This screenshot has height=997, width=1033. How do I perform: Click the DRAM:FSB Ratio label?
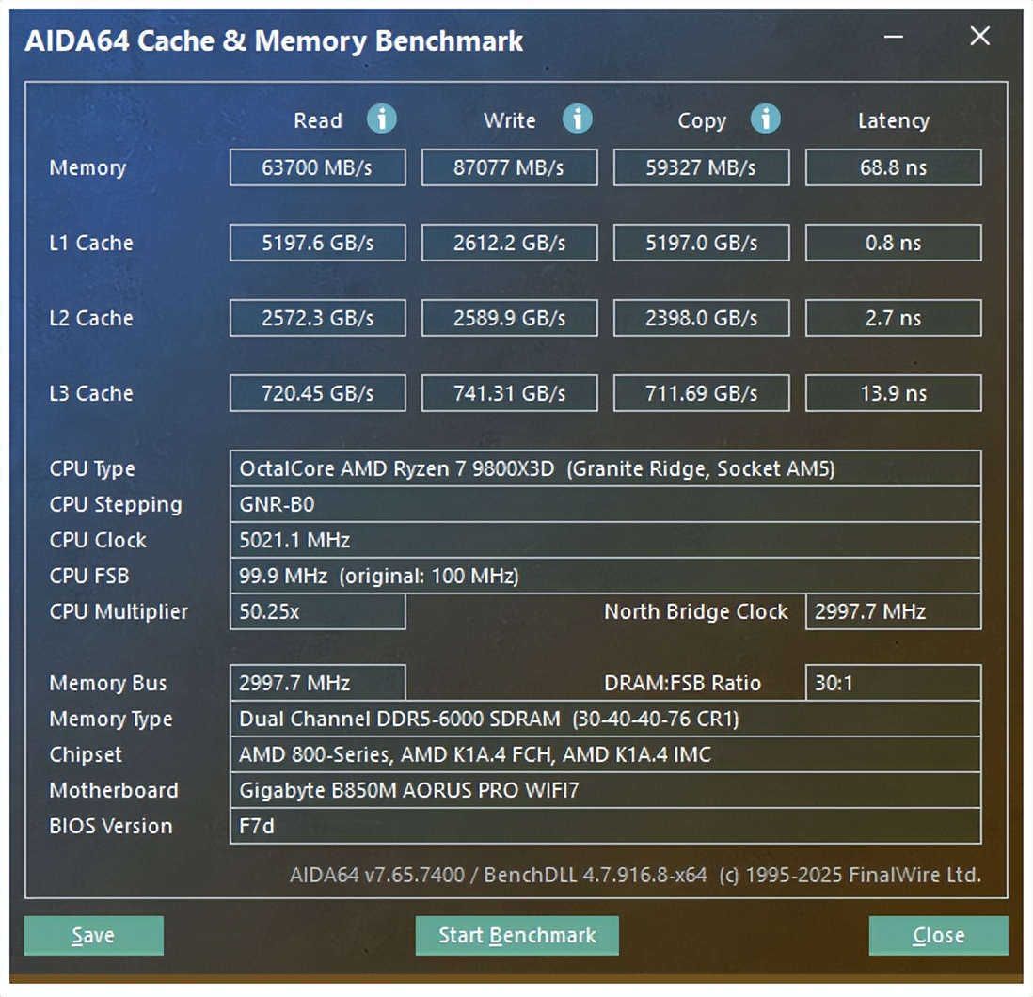682,683
